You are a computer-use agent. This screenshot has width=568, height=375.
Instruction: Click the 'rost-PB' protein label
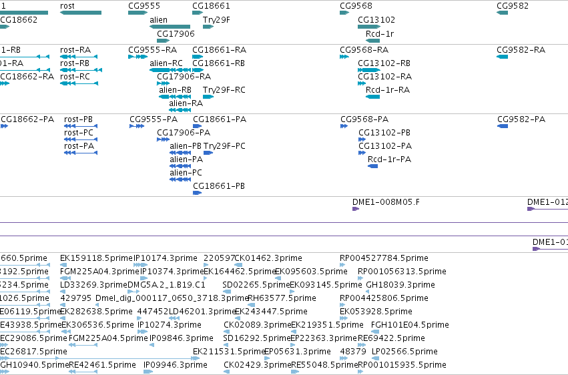pyautogui.click(x=78, y=119)
